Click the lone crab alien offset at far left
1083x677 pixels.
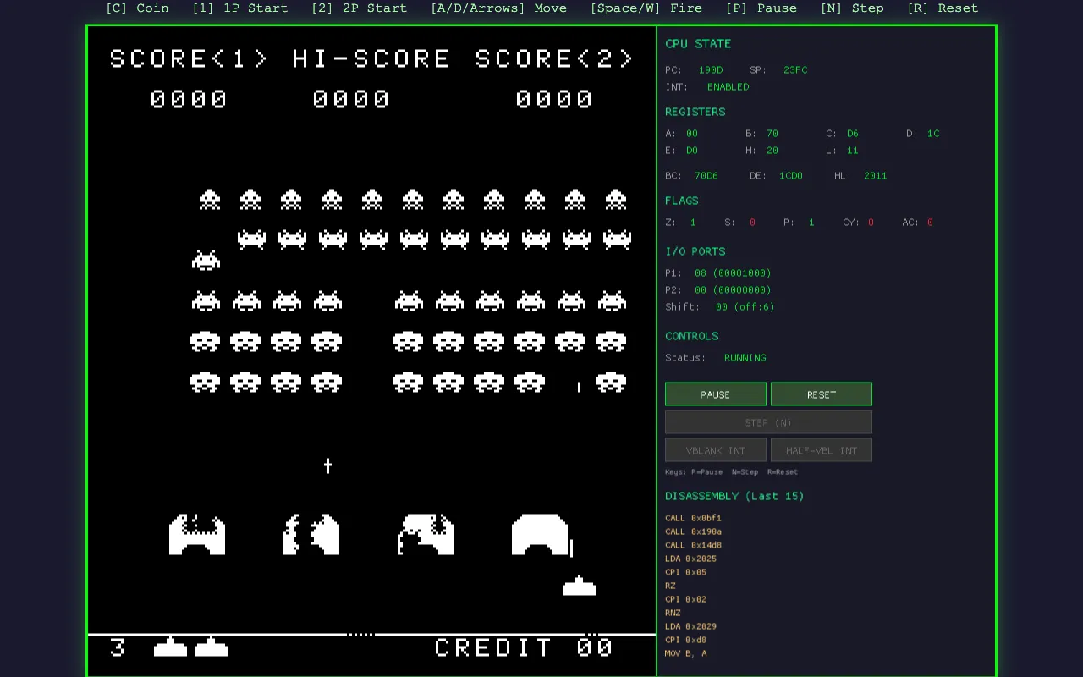pyautogui.click(x=206, y=260)
